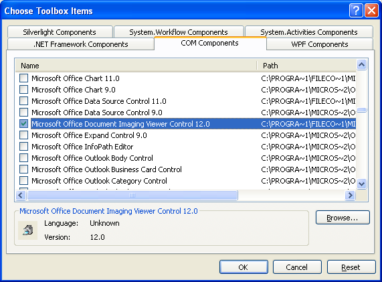Click the Help question mark icon
The width and height of the screenshot is (382, 282).
coord(356,11)
